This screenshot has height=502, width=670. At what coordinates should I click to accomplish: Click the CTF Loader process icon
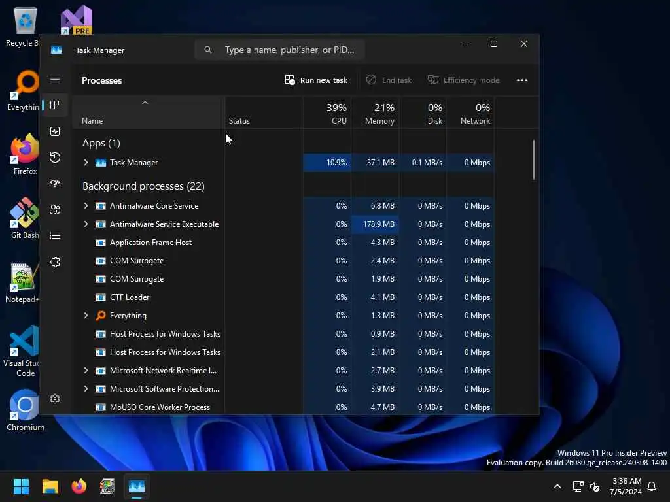100,297
